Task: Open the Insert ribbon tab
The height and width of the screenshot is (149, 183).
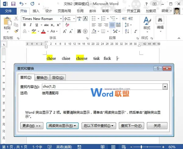Action: coord(36,11)
